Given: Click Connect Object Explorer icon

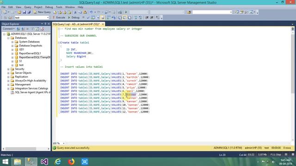Looking at the screenshot, I should tap(18, 29).
